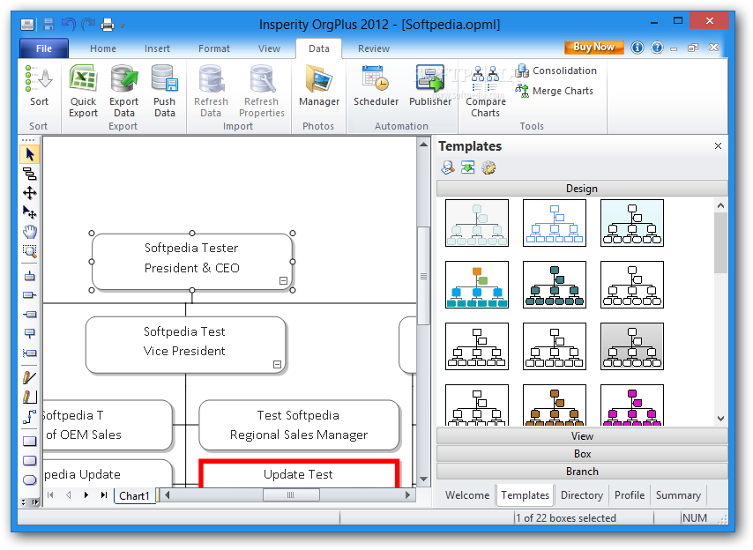Open the Profile panel tab

(x=630, y=495)
